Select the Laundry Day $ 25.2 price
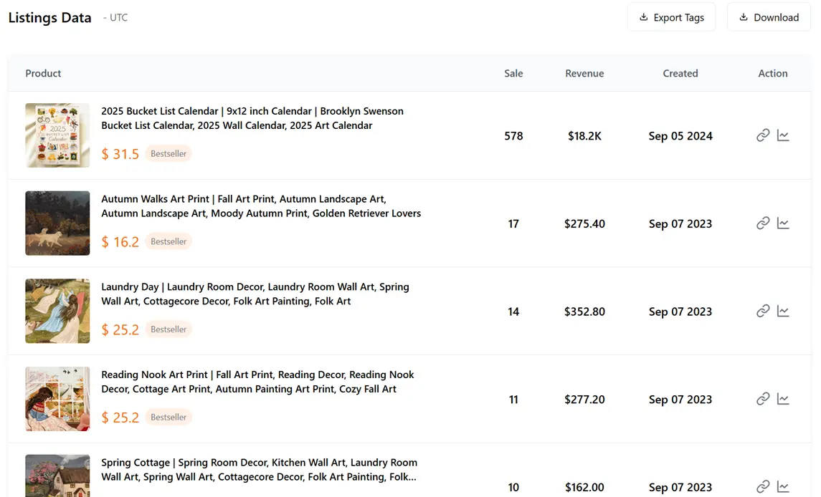821x497 pixels. (120, 329)
